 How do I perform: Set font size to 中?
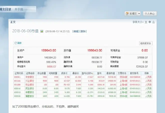(150, 22)
